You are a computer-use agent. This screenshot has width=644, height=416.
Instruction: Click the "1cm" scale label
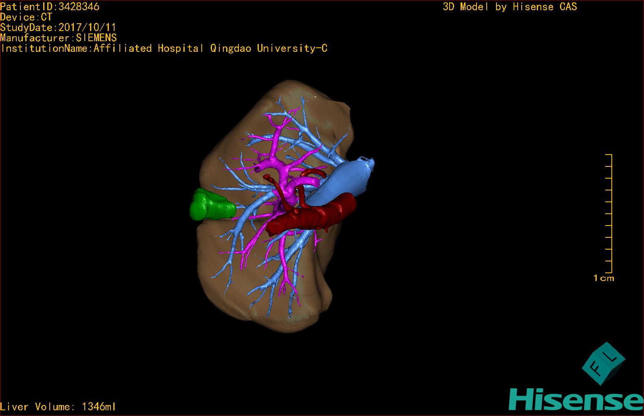604,278
